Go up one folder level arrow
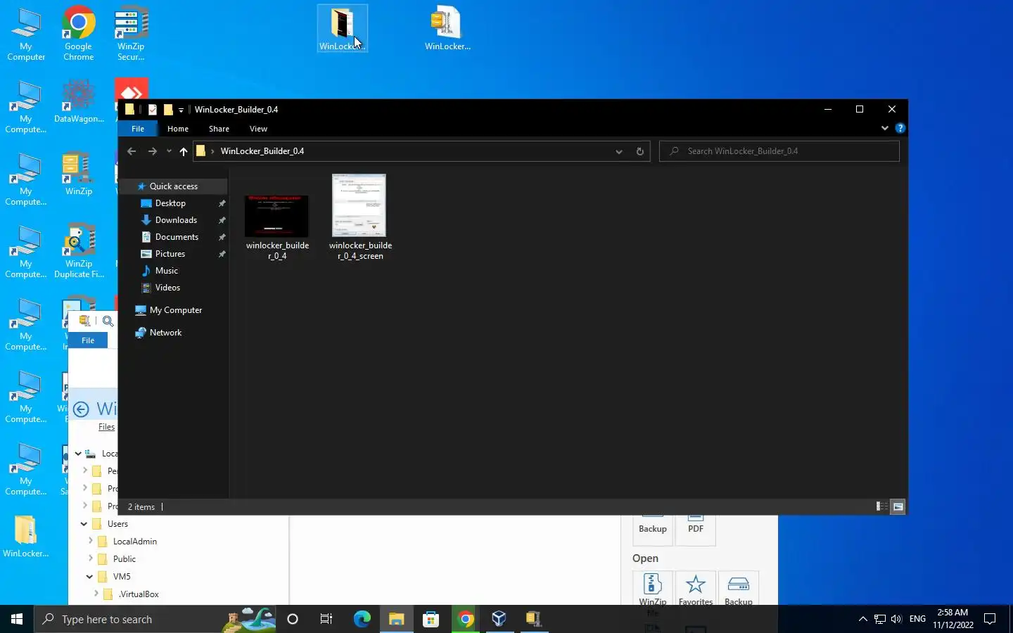This screenshot has width=1013, height=633. pos(184,151)
